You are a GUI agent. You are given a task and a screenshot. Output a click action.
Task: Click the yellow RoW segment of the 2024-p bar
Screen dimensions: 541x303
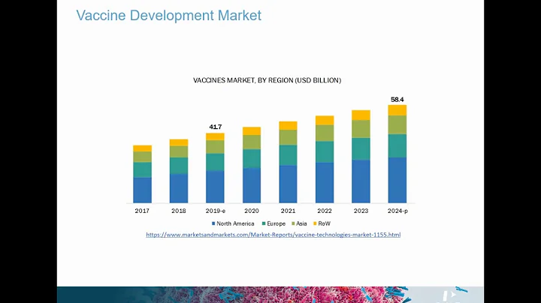click(x=397, y=110)
